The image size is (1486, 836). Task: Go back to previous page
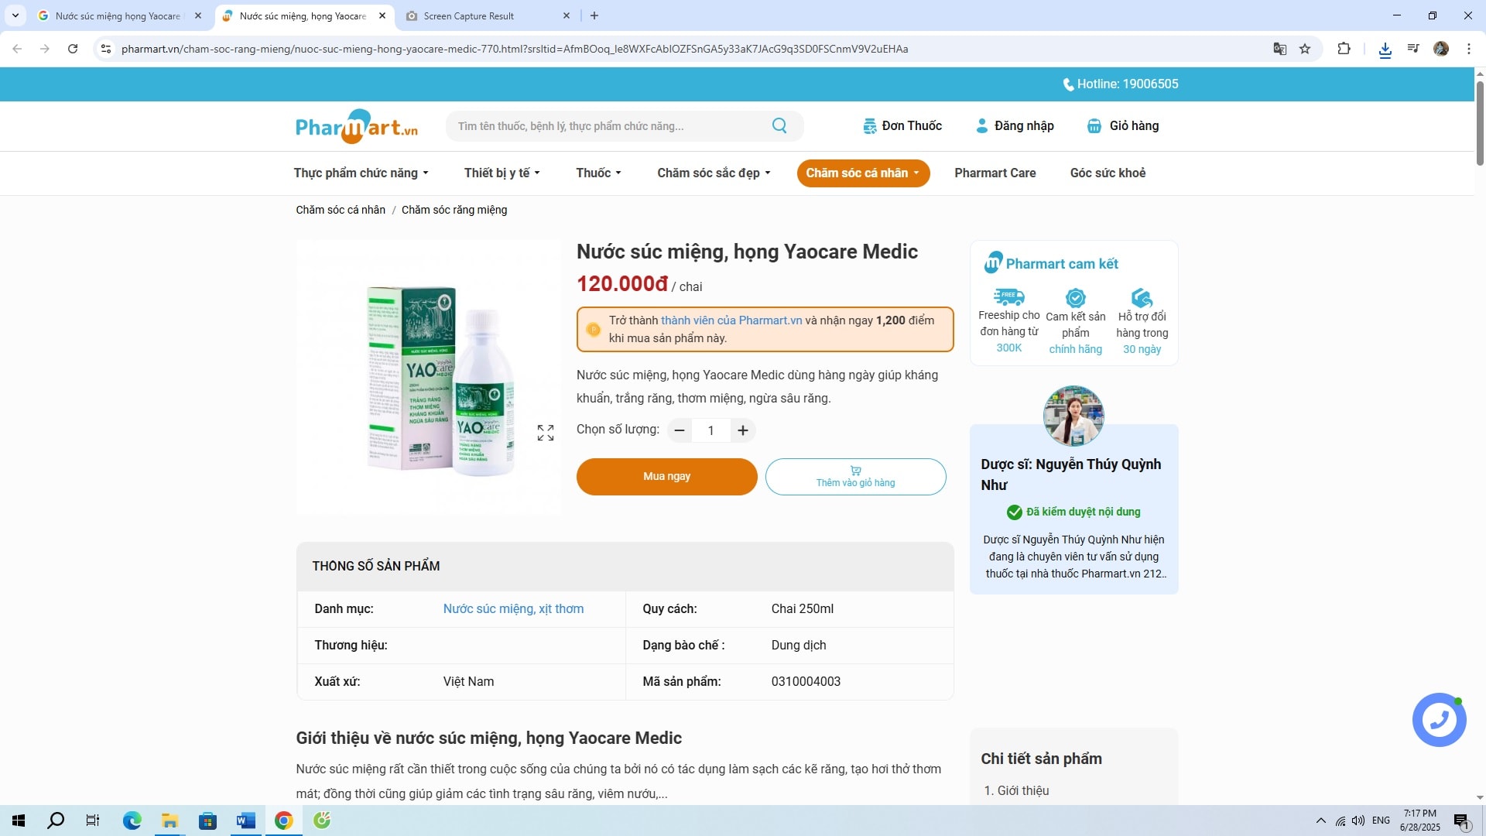point(17,49)
